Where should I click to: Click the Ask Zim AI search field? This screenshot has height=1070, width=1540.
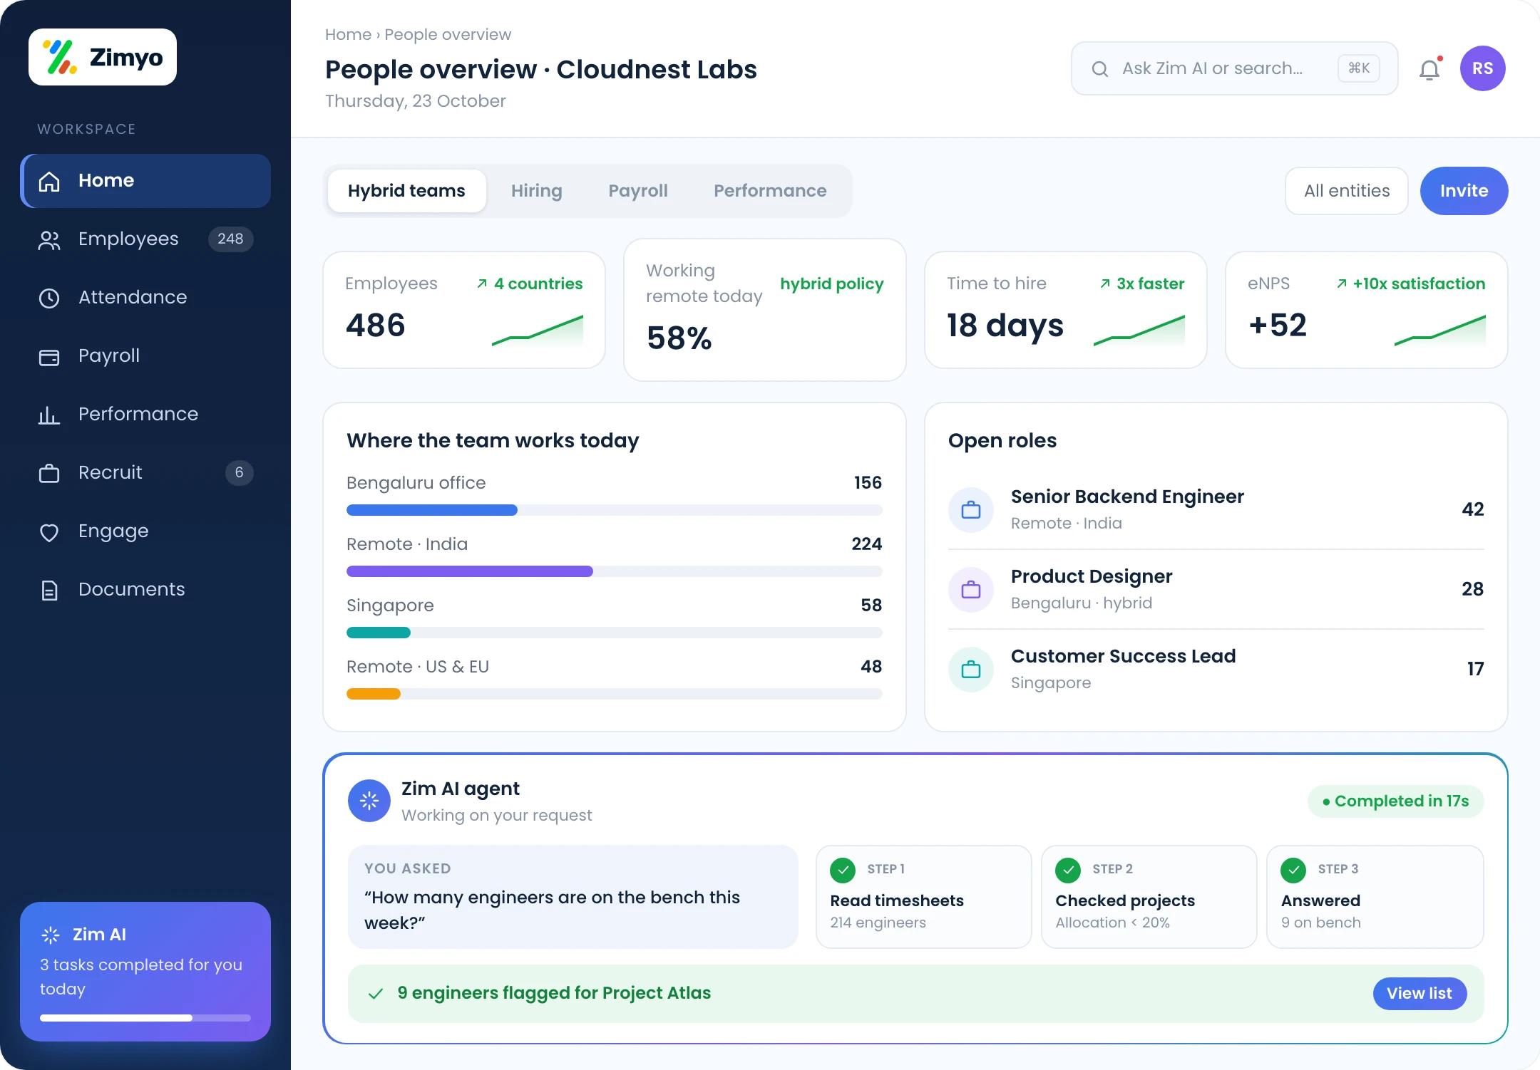(x=1235, y=68)
